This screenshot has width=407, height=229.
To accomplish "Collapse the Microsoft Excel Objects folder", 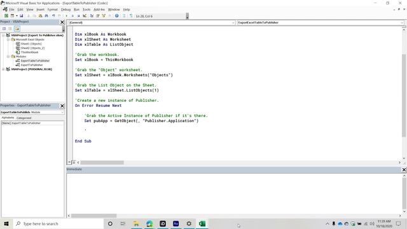I will coord(8,39).
